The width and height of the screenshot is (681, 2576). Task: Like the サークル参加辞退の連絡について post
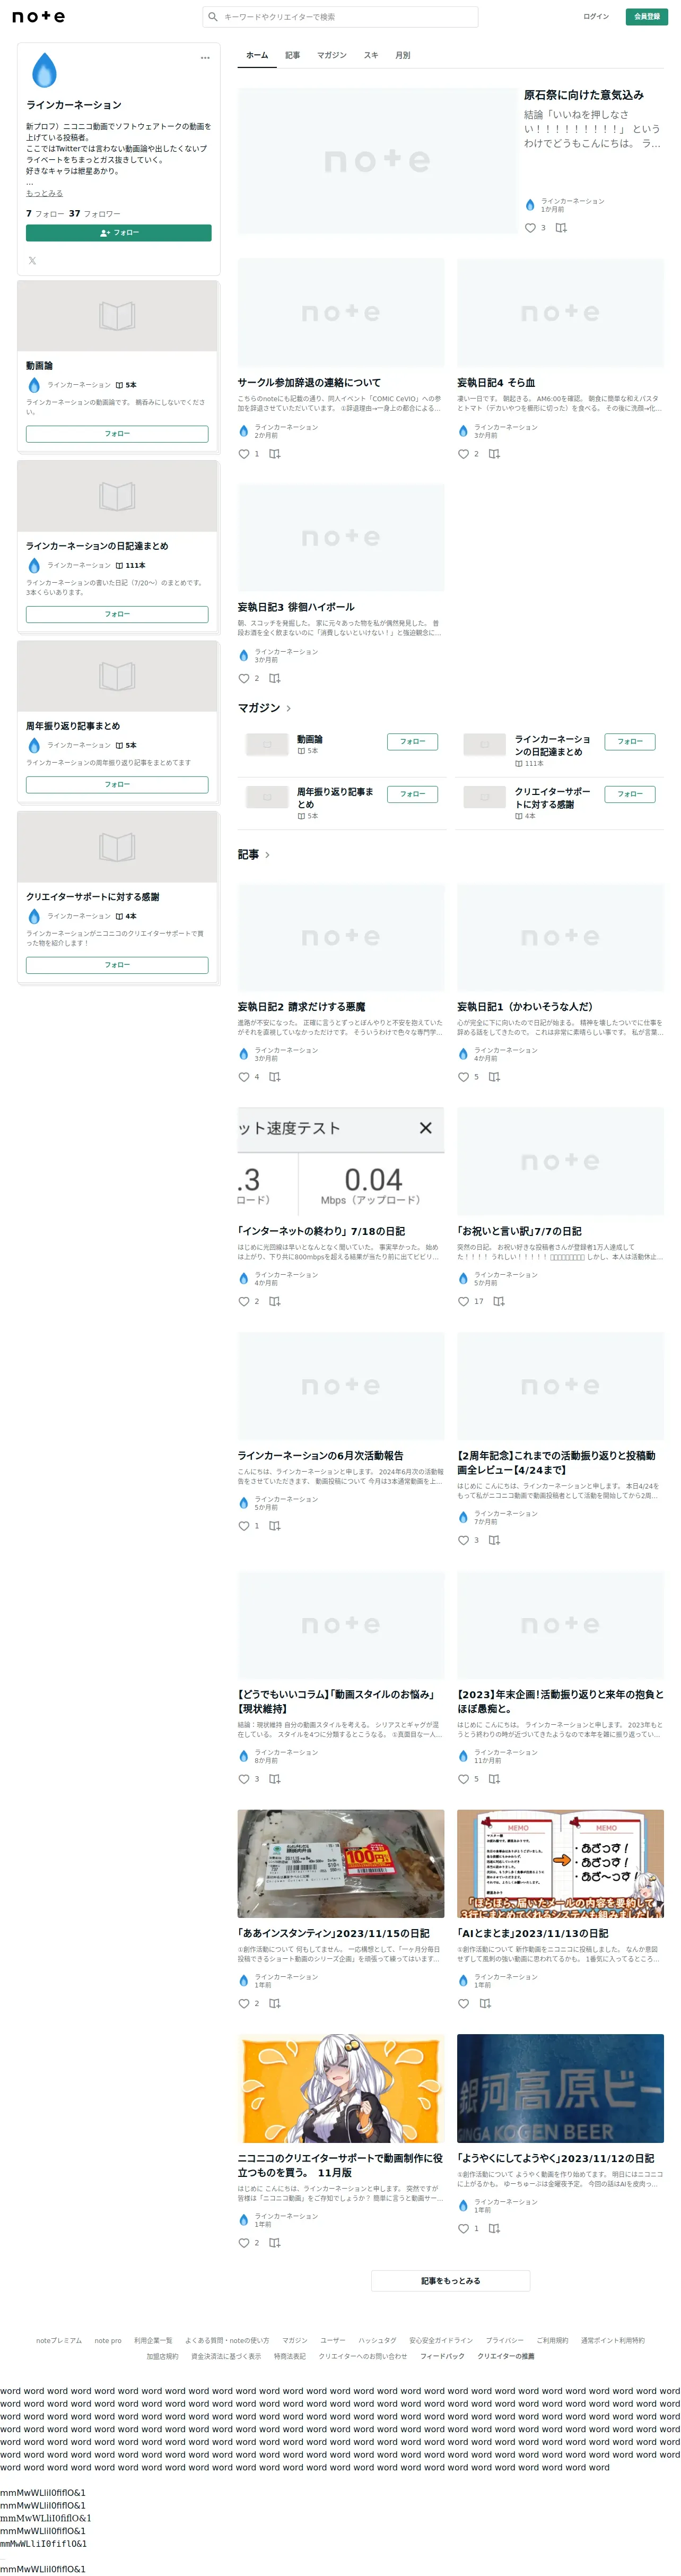tap(243, 454)
